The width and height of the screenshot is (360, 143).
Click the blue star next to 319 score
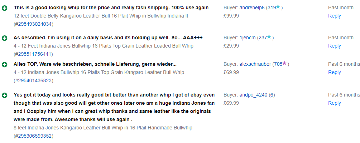278,7
